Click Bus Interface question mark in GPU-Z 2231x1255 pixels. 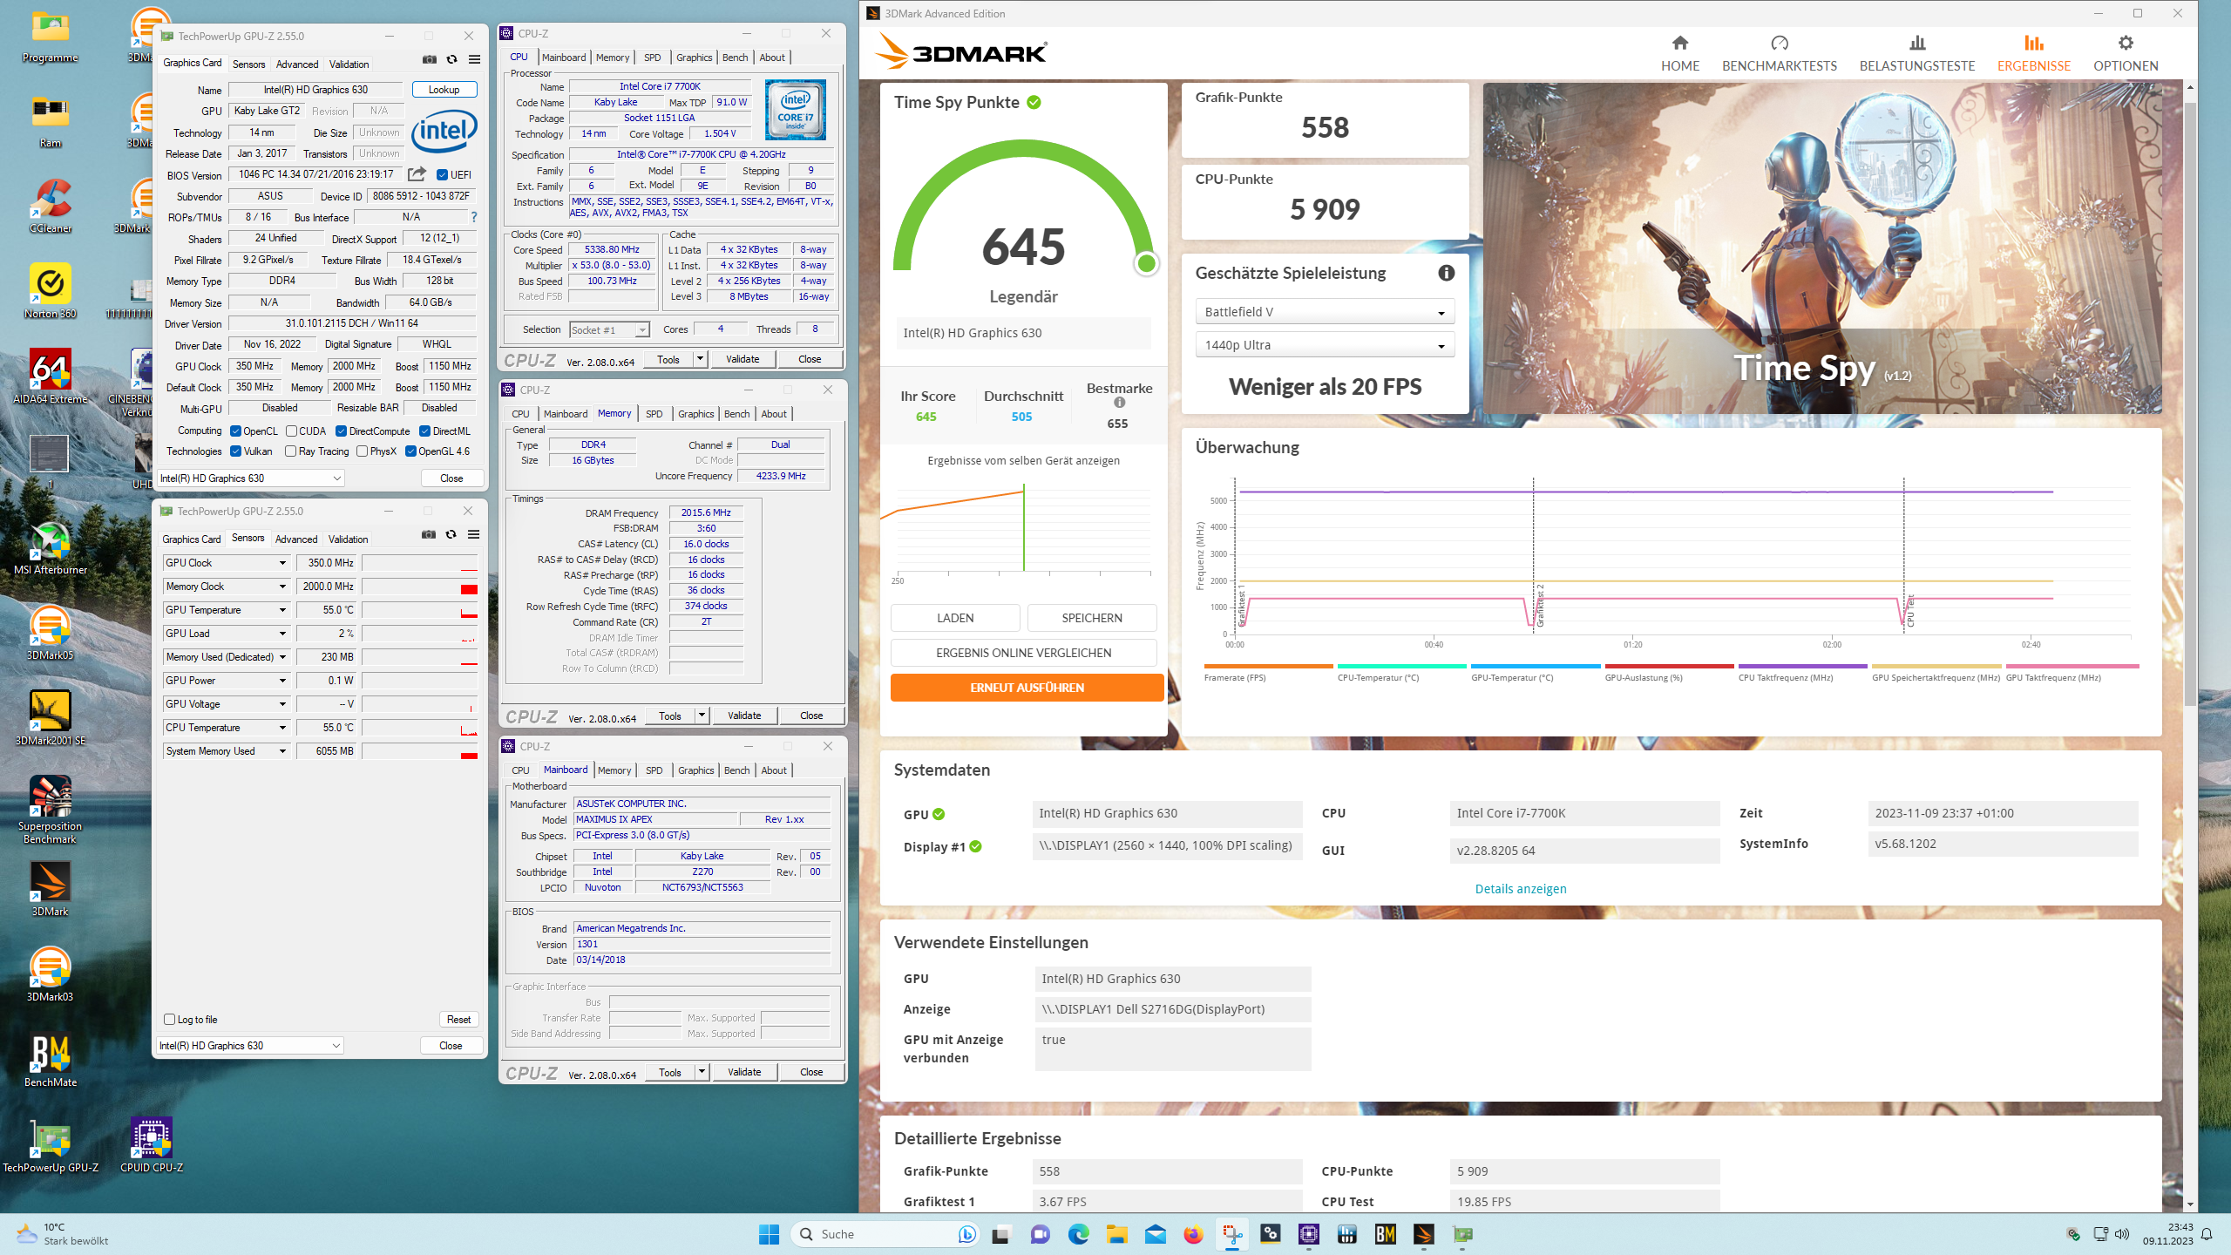[474, 217]
